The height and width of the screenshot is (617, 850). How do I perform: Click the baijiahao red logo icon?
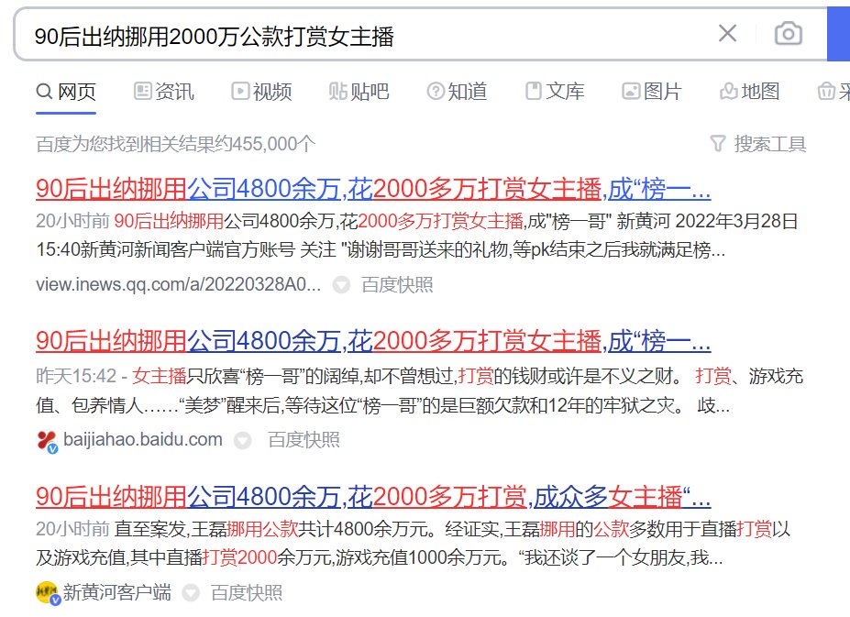[47, 441]
